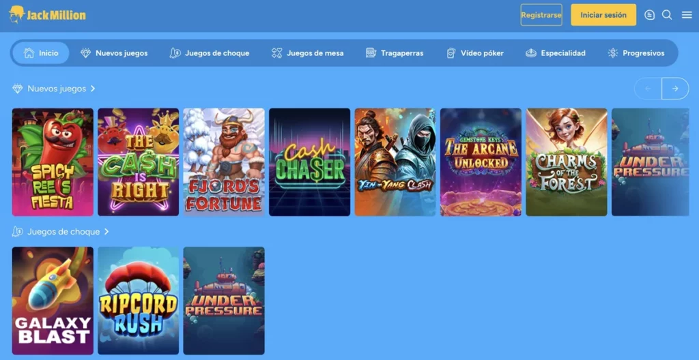Open Nuevos juegos section heading link
This screenshot has height=360, width=699.
point(57,89)
